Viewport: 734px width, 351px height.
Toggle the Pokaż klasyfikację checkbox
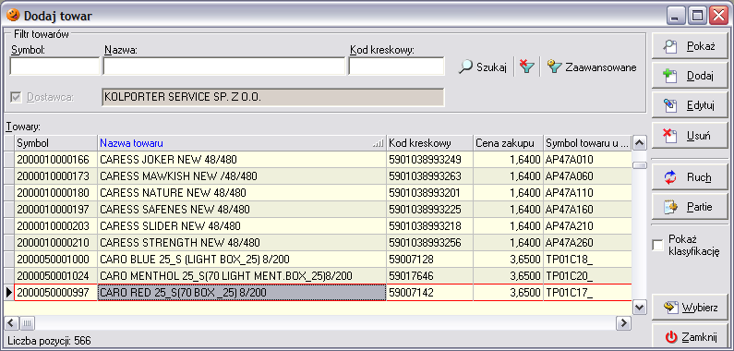point(658,245)
